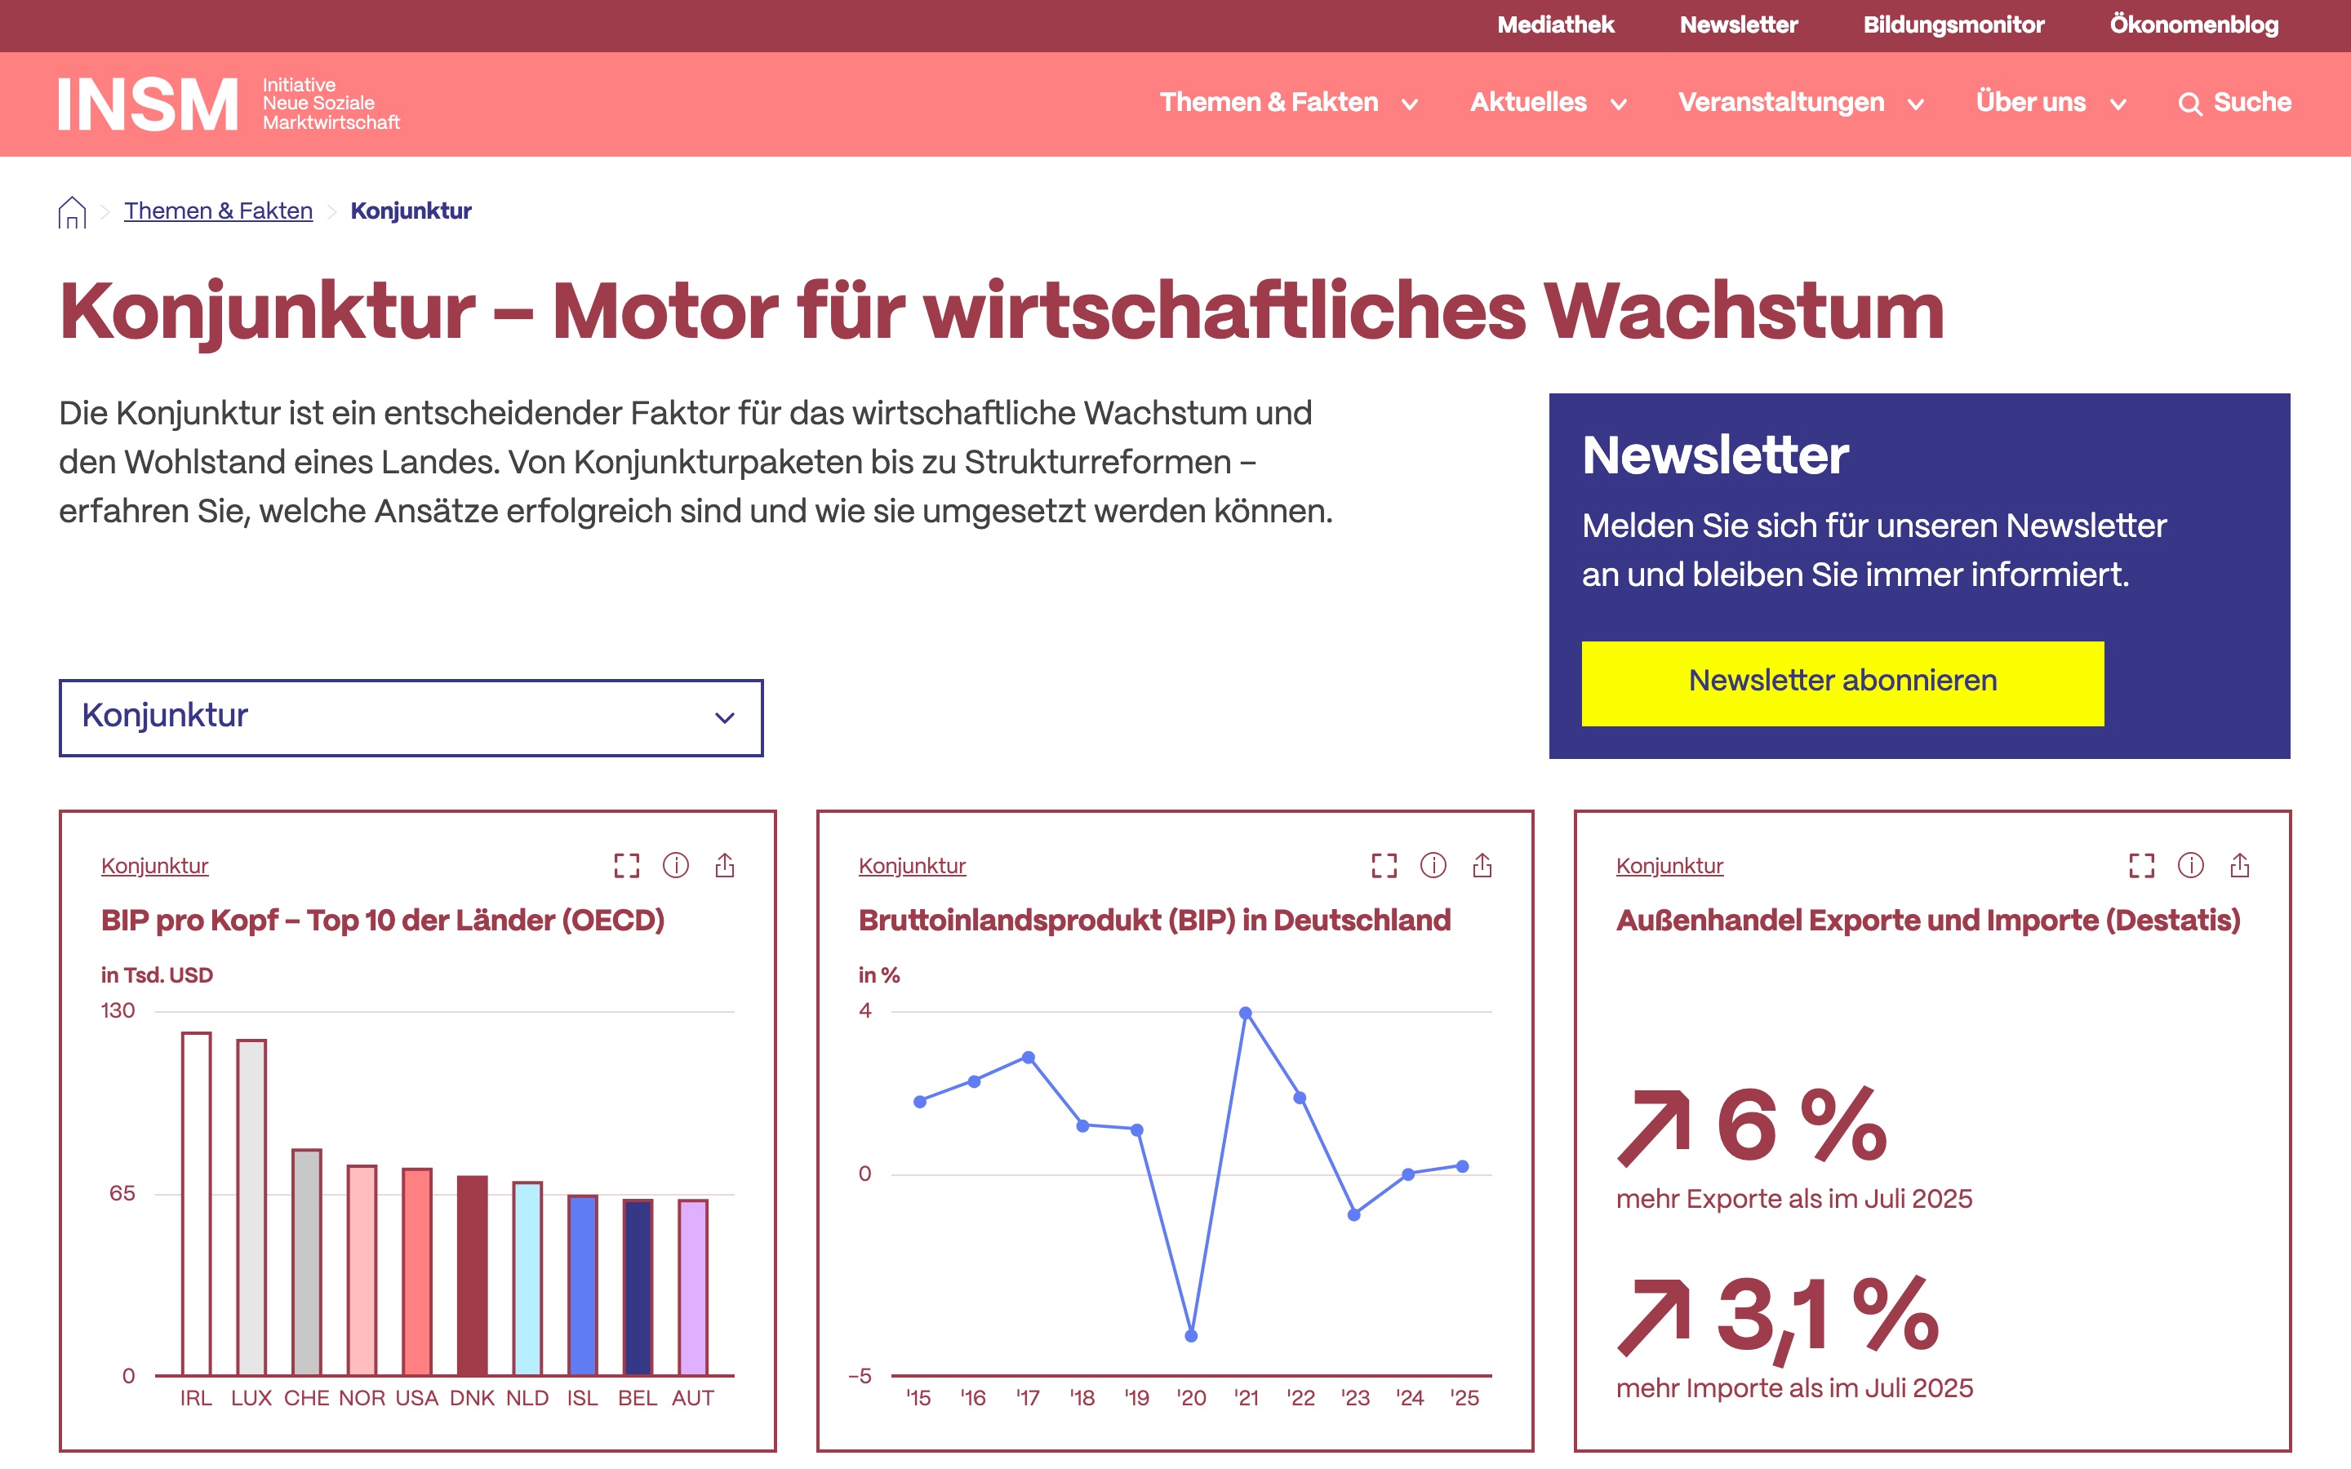Show info for BIP pro Kopf chart
This screenshot has width=2351, height=1469.
pos(675,865)
